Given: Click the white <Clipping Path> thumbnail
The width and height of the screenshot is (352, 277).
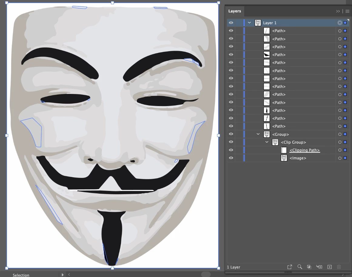Looking at the screenshot, I should [x=284, y=150].
